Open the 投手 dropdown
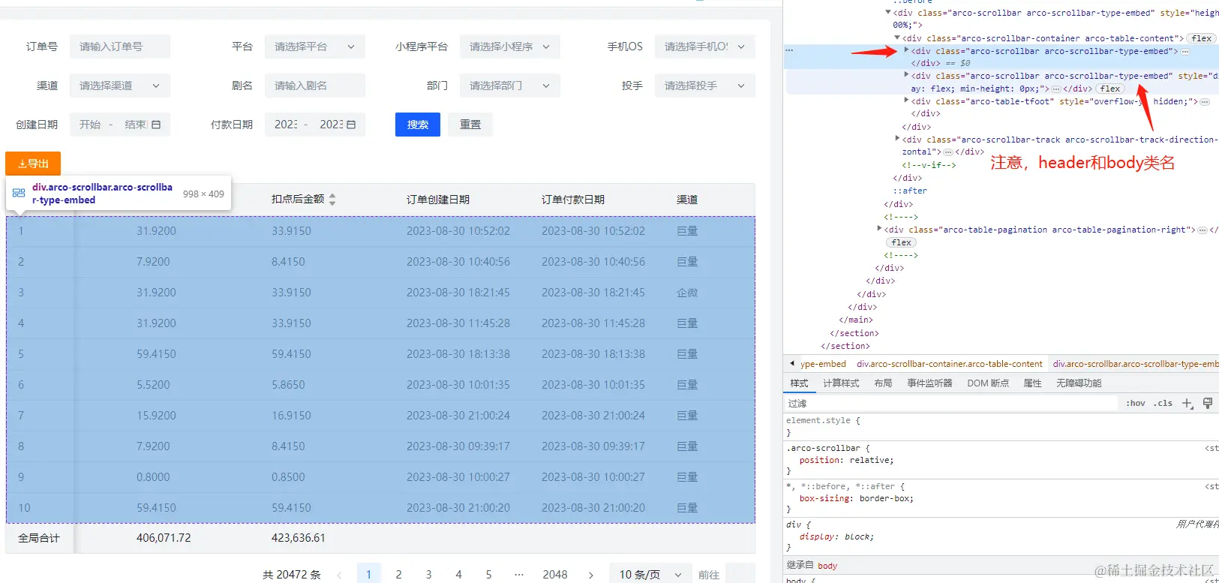1219x583 pixels. [705, 86]
